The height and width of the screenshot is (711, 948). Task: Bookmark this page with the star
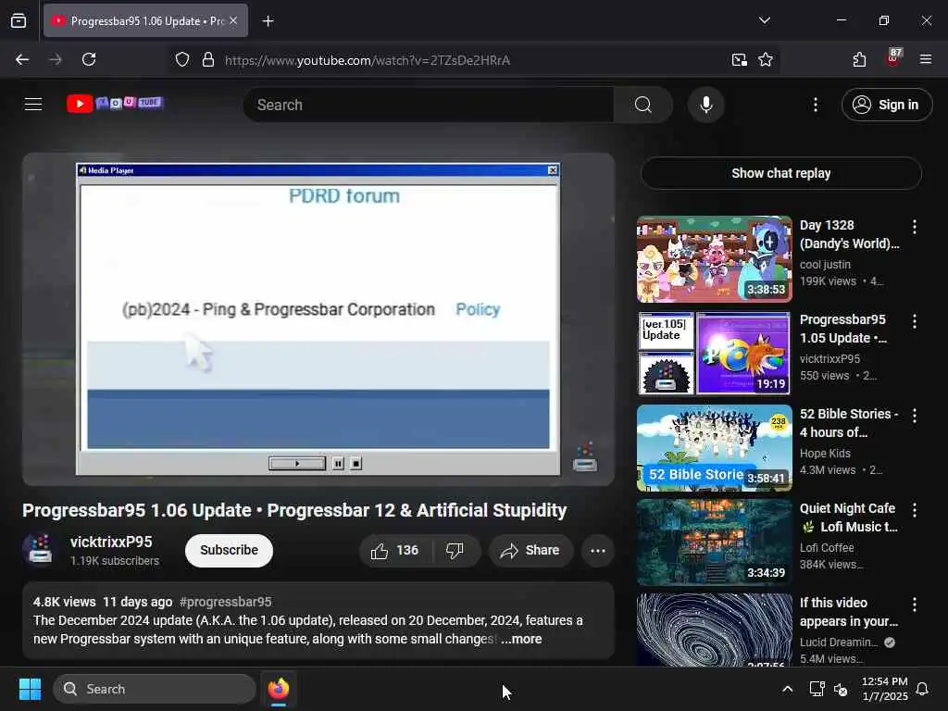[766, 59]
